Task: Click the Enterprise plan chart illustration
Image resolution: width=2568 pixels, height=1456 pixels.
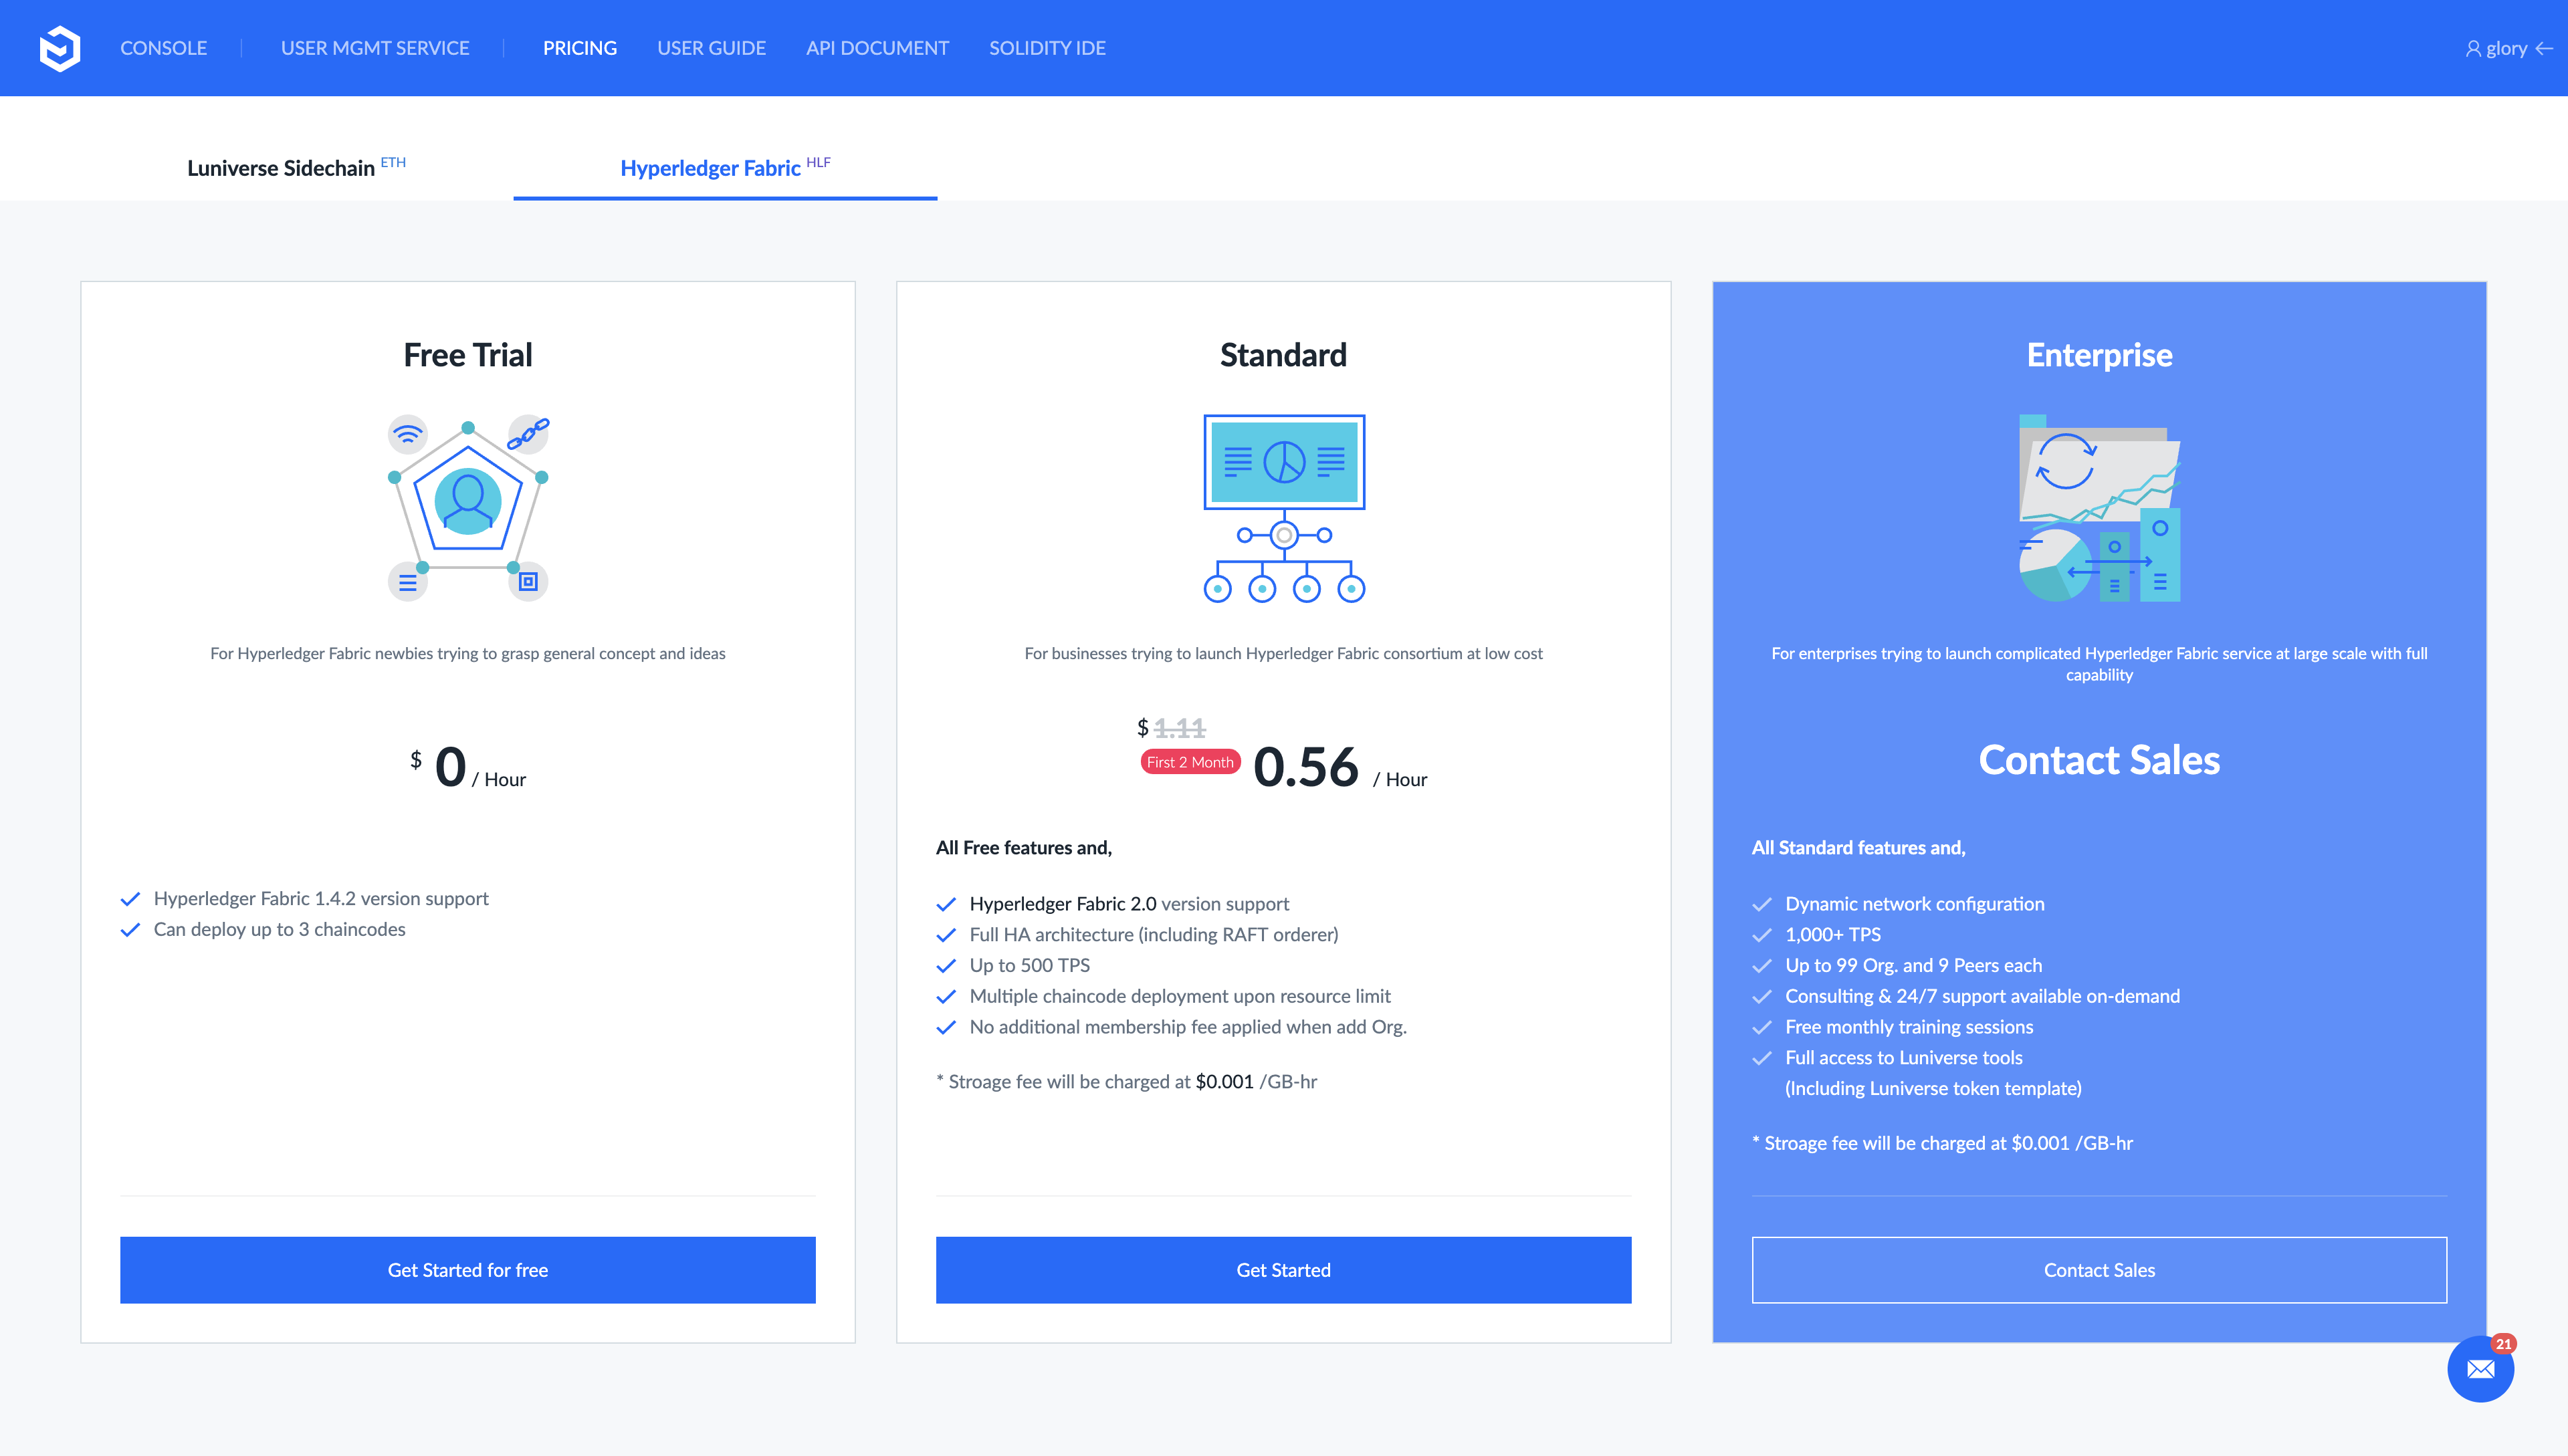Action: 2099,507
